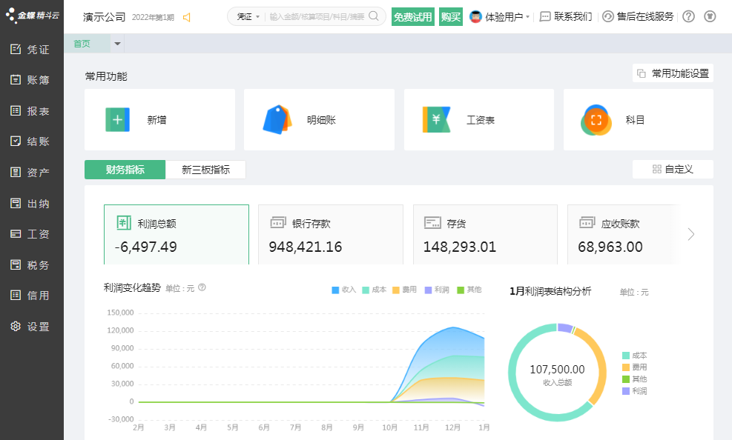This screenshot has height=440, width=732.
Task: Click the 体验用户 avatar icon
Action: click(x=475, y=17)
